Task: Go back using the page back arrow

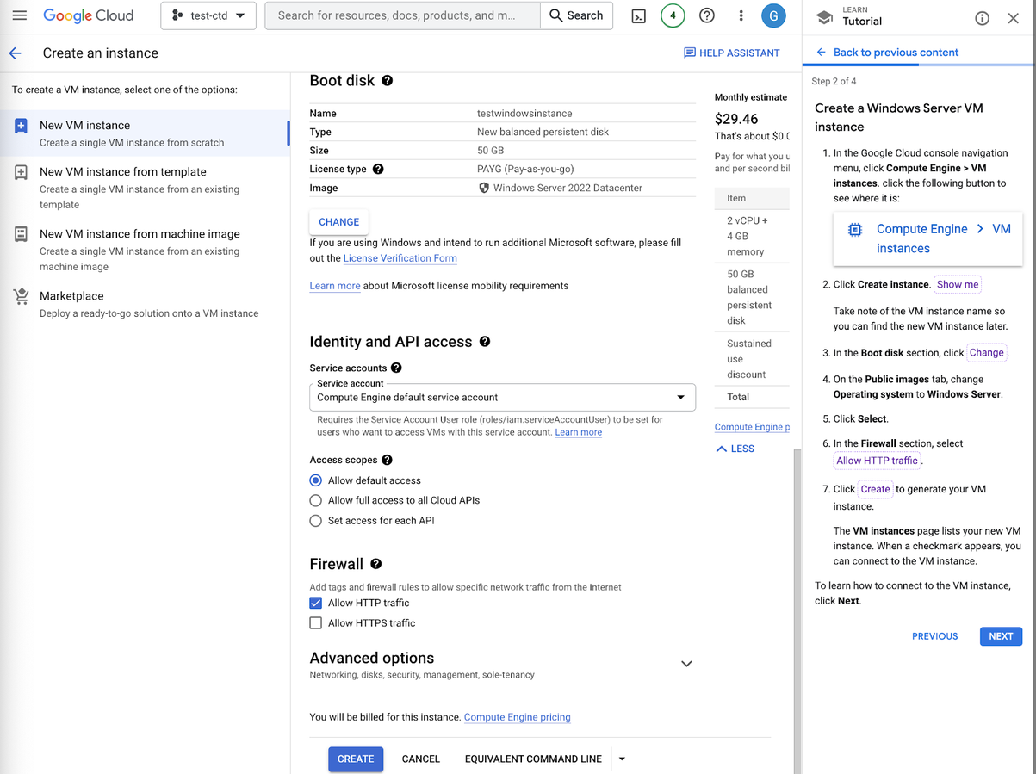Action: (15, 53)
